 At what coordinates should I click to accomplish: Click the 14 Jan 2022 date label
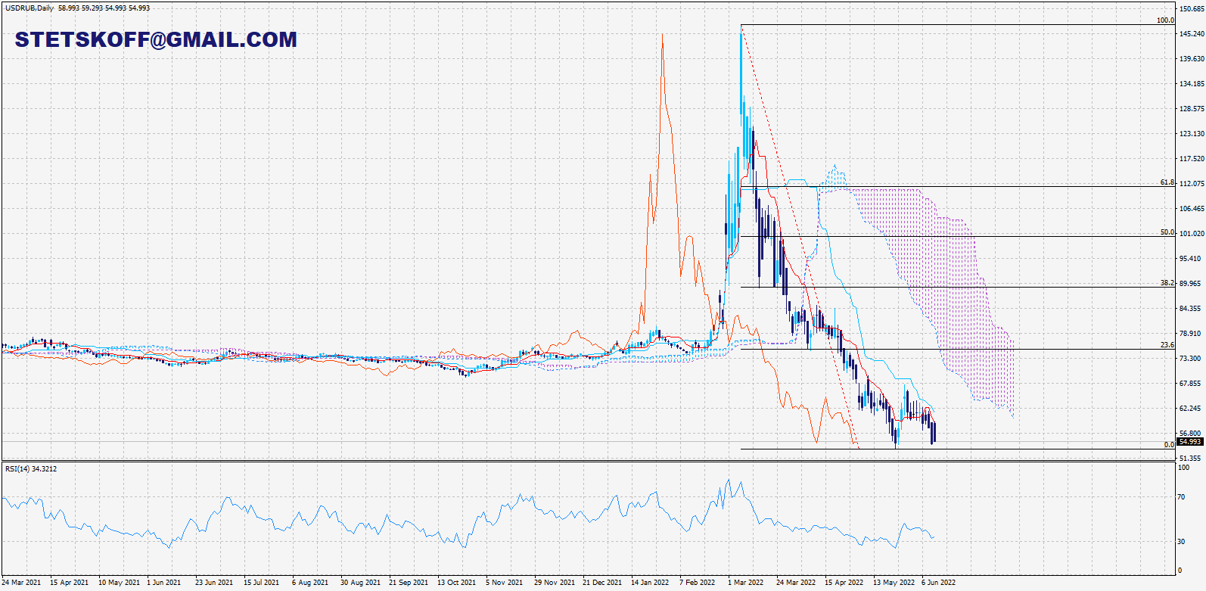click(x=650, y=583)
